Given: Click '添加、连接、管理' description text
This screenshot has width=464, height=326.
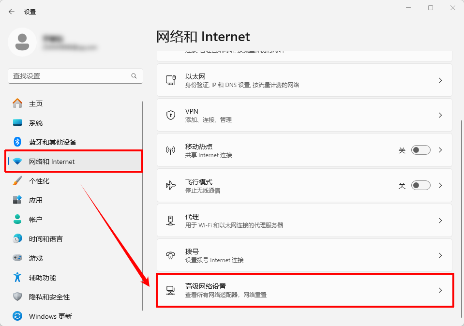Looking at the screenshot, I should click(209, 120).
